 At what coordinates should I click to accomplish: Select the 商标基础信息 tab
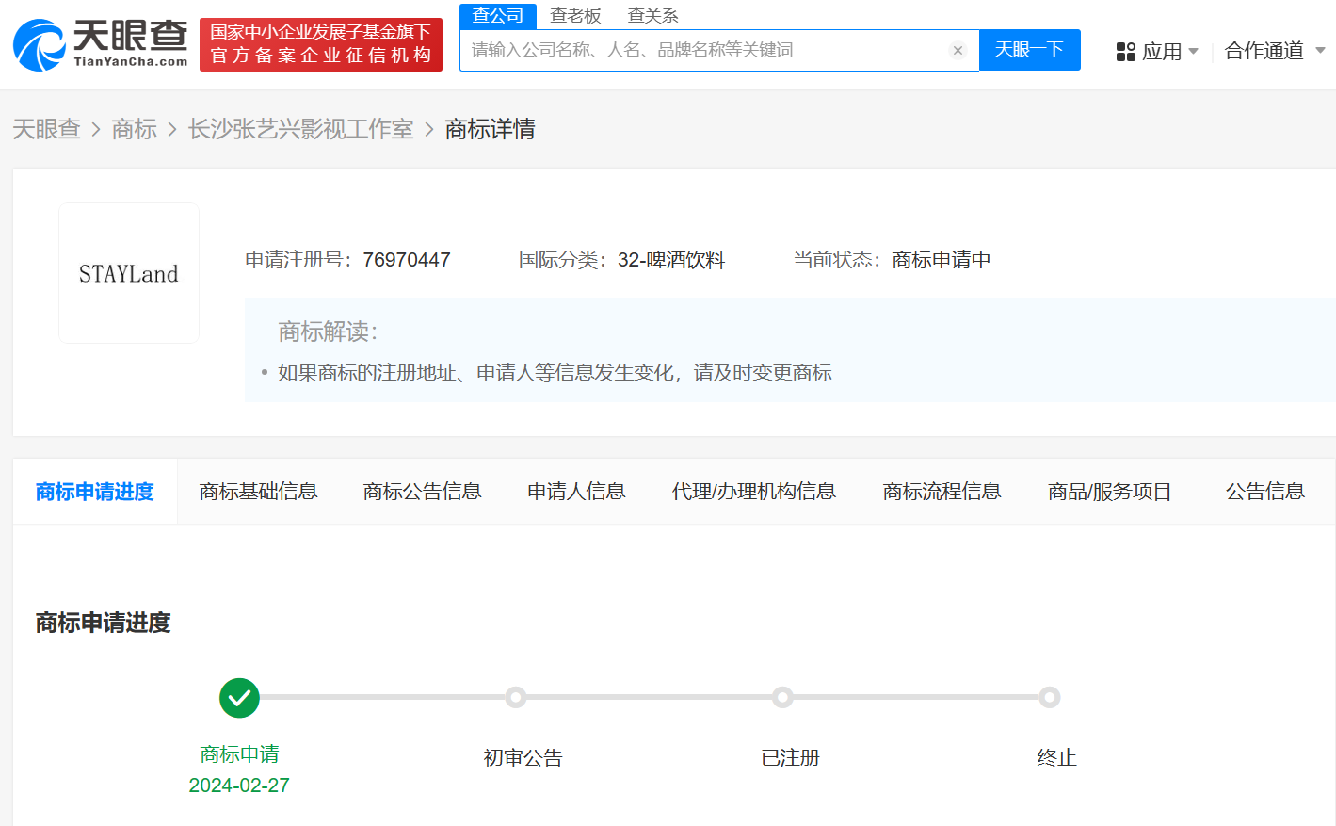pos(259,492)
